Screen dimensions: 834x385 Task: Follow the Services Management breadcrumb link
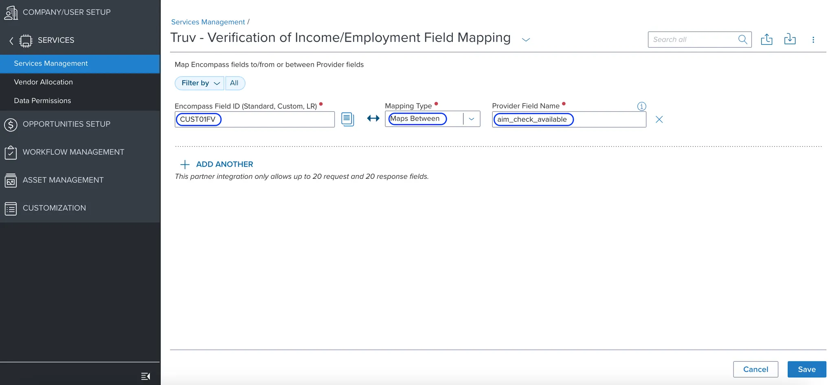pyautogui.click(x=208, y=22)
